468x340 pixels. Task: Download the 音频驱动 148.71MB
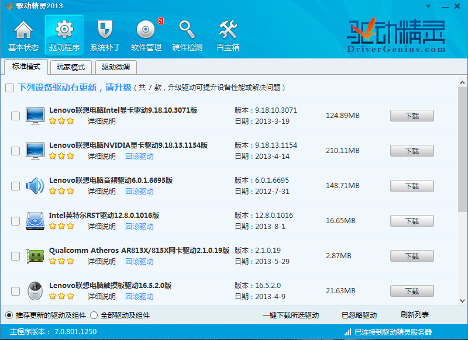pyautogui.click(x=412, y=186)
